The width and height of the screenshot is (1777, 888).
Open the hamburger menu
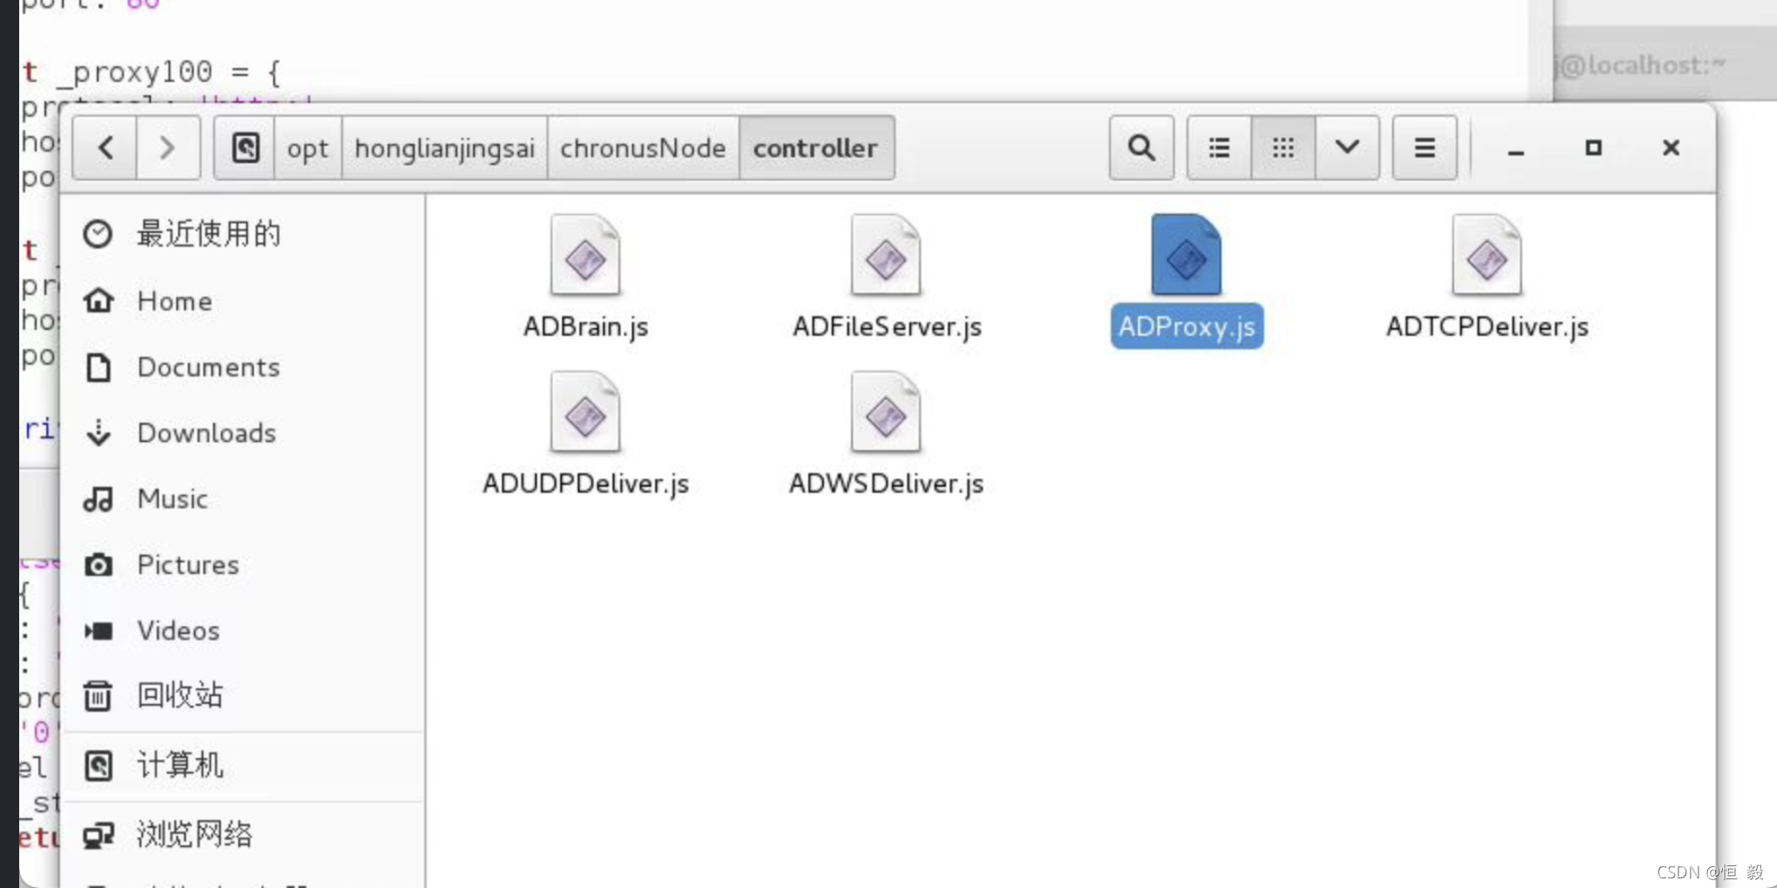[1424, 147]
